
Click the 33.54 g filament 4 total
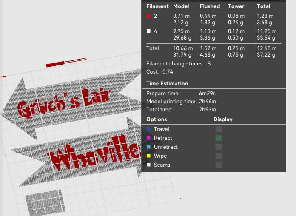coord(266,38)
